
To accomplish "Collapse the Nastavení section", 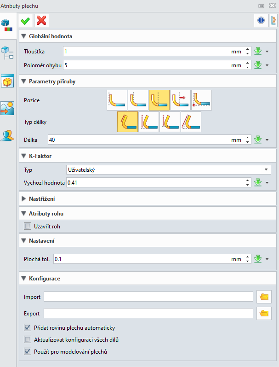I will coord(23,241).
